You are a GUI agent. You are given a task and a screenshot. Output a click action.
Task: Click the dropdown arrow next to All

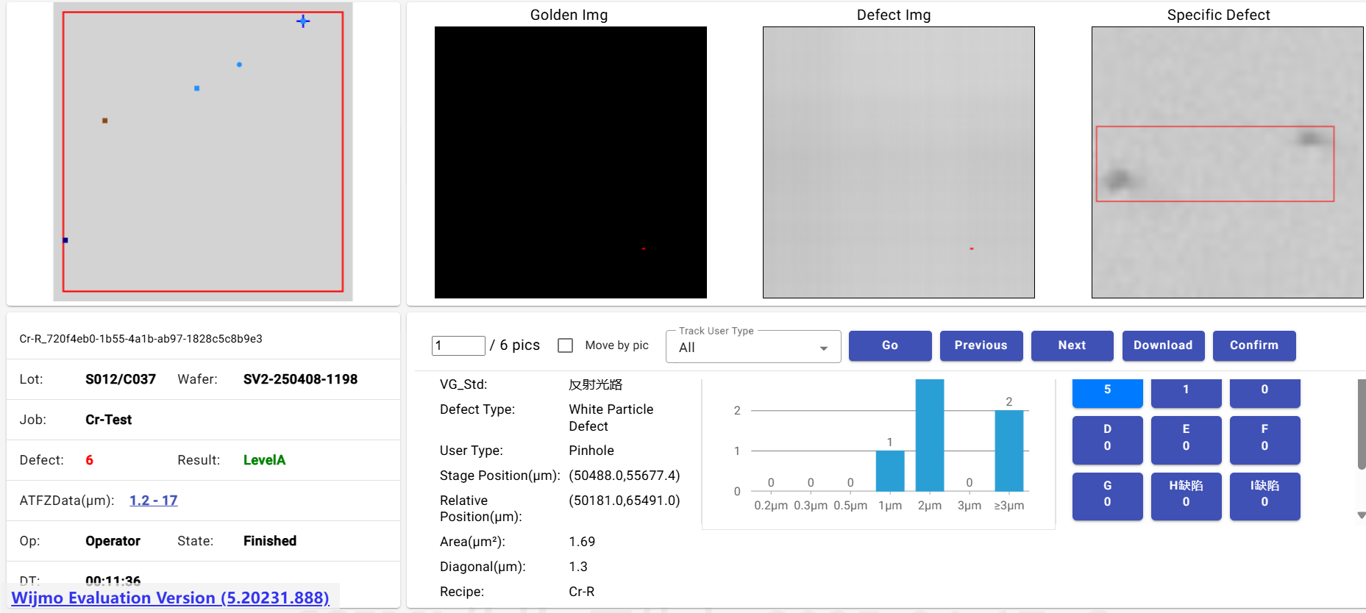pos(824,348)
